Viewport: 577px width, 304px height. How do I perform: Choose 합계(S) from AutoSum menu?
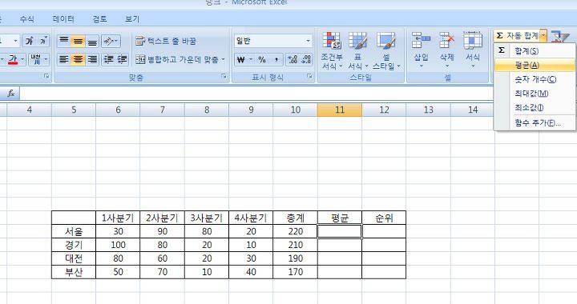pos(534,50)
